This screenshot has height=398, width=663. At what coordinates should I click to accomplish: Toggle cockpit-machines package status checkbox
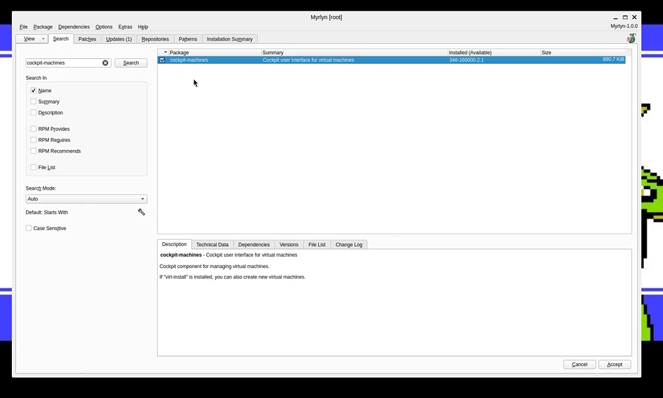[162, 60]
